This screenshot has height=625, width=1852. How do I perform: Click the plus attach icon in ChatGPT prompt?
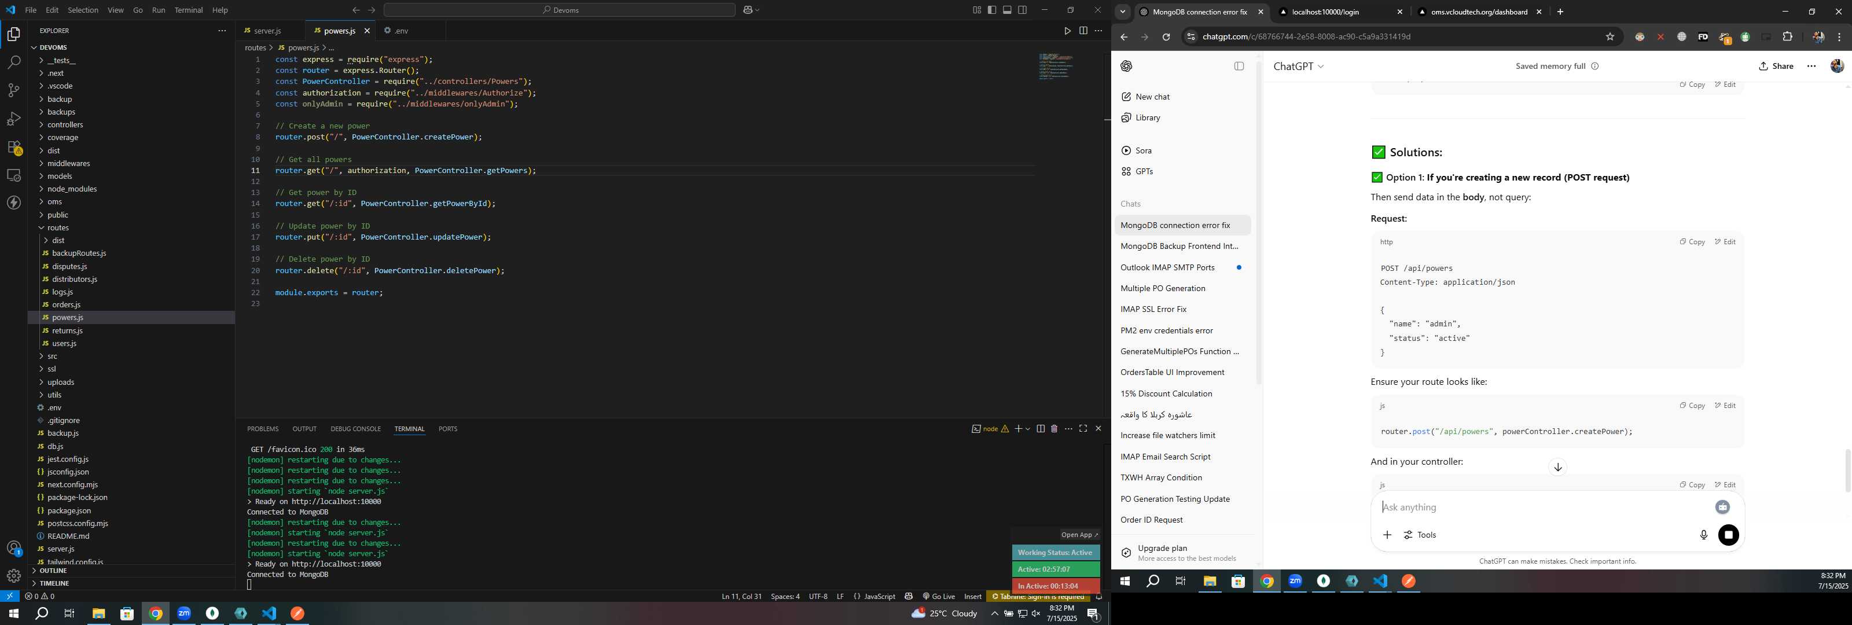[1387, 535]
